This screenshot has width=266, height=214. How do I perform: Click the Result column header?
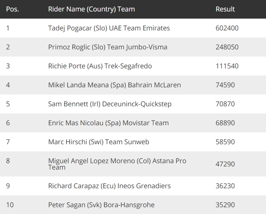pyautogui.click(x=225, y=9)
